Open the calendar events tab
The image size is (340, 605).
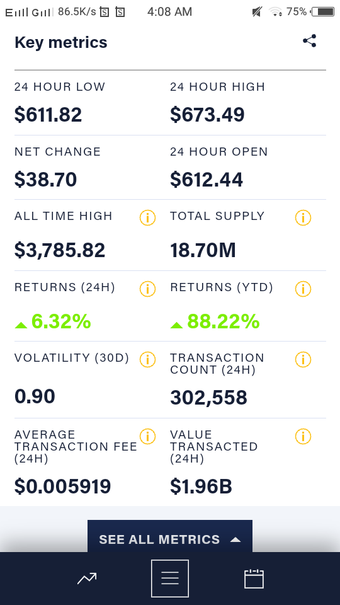(x=254, y=579)
